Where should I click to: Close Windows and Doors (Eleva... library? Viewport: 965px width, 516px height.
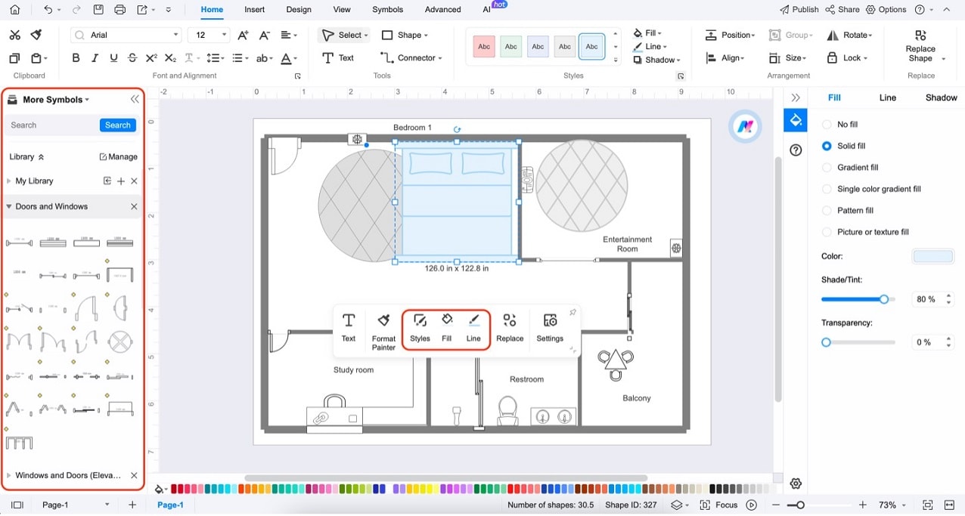pos(134,475)
